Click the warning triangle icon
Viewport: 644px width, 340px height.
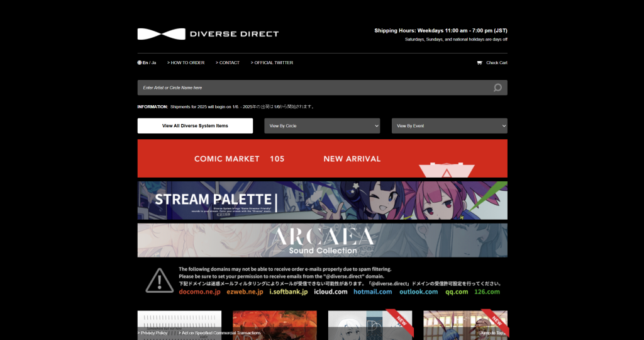(160, 280)
